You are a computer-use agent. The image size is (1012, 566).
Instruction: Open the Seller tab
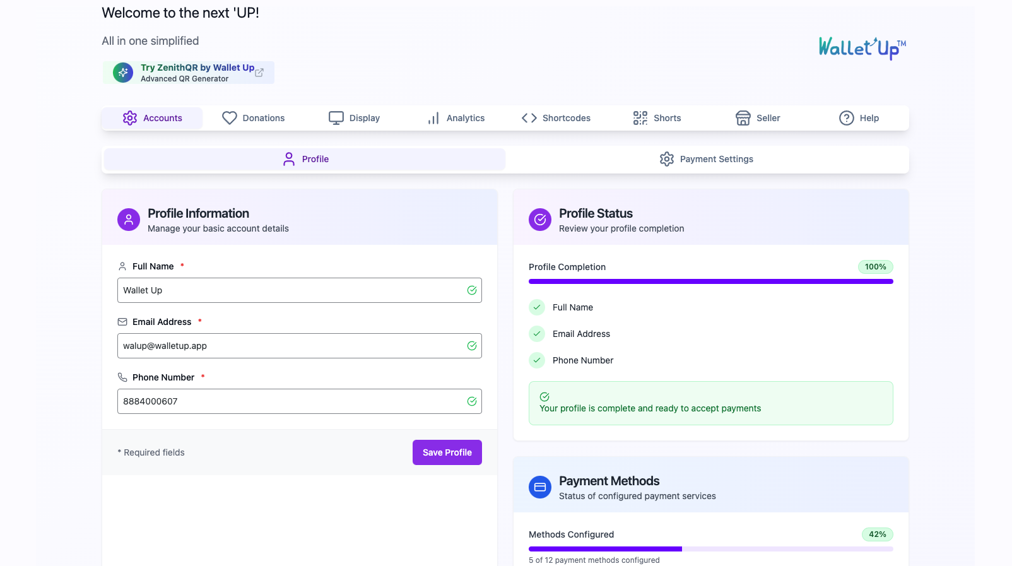pos(758,118)
